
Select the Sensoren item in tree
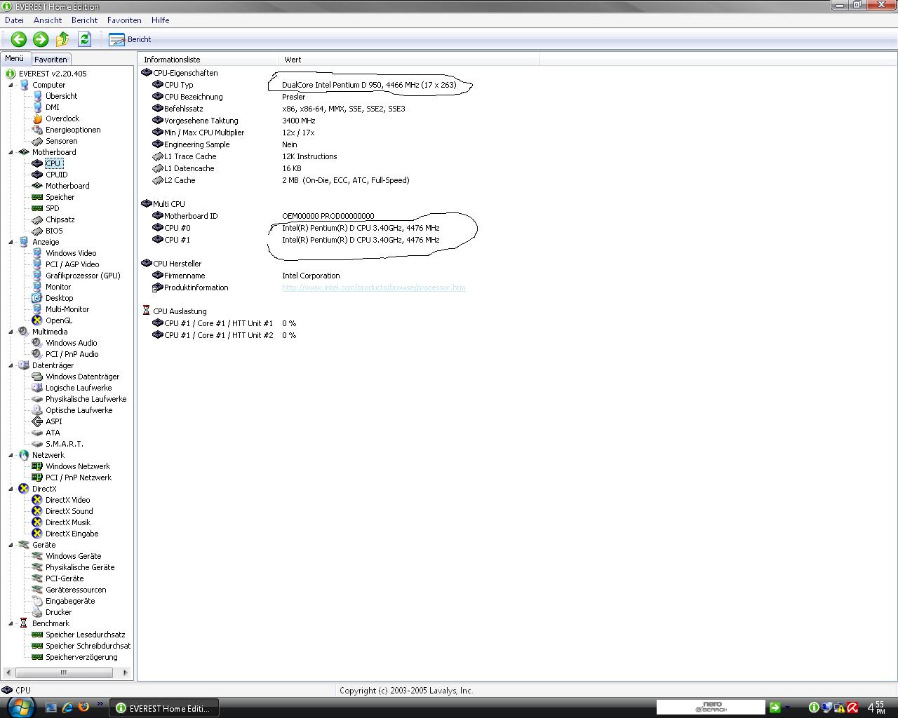pos(55,141)
